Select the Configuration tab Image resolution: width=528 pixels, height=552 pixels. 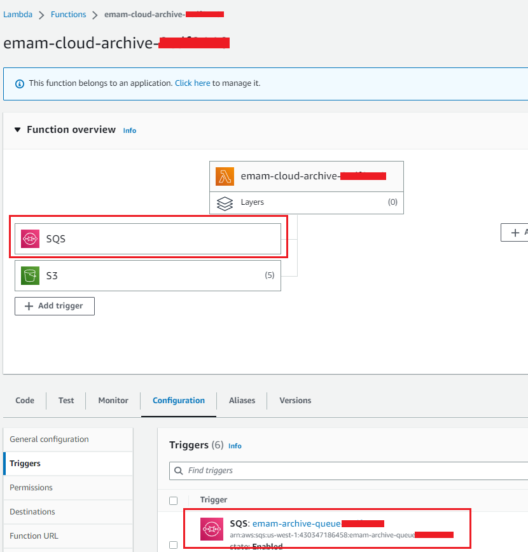(179, 401)
